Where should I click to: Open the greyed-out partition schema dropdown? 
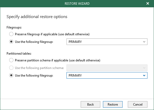tap(107, 68)
